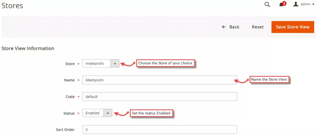Open the notifications bell

[281, 5]
